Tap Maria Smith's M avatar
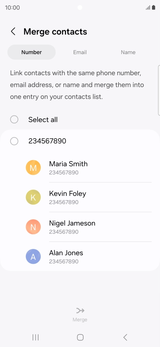Image resolution: width=160 pixels, height=347 pixels. 33,168
